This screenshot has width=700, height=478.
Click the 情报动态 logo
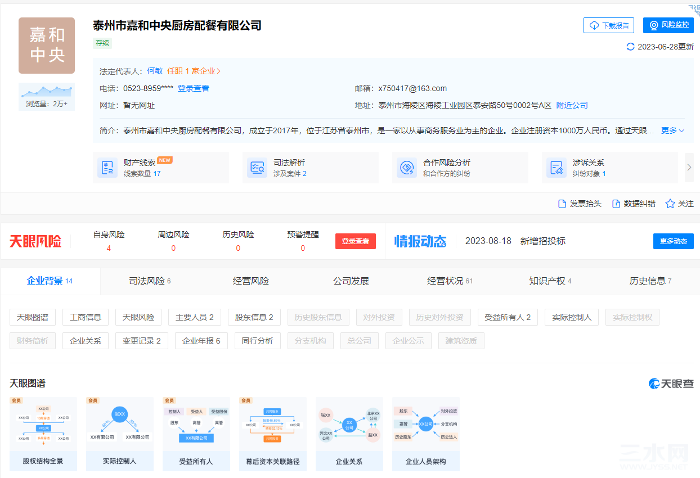click(420, 241)
